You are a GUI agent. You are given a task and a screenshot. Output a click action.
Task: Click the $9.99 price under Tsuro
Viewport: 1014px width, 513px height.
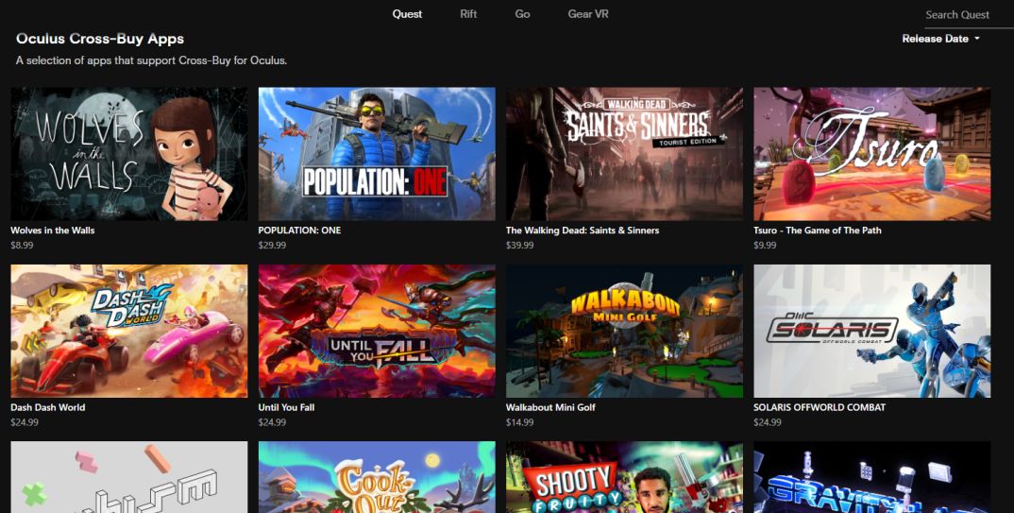click(x=765, y=246)
